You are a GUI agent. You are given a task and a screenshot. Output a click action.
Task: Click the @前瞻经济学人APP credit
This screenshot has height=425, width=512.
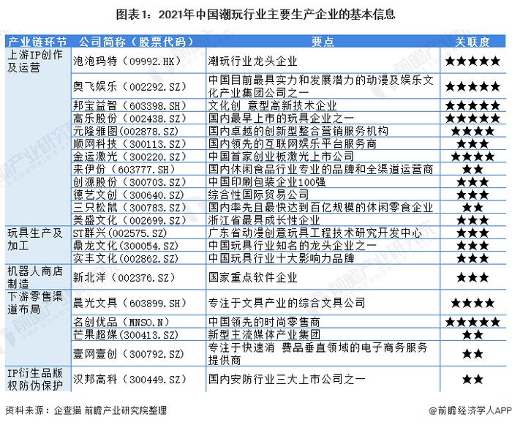click(x=470, y=410)
